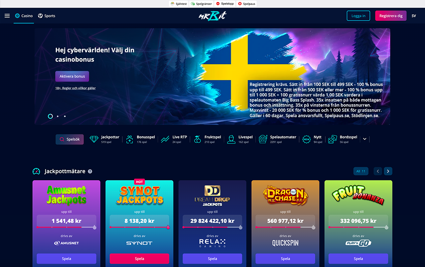
Task: Click the Jackpottmätare help question icon
Action: [90, 172]
